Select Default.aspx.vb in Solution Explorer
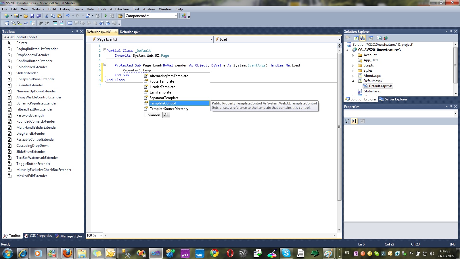Viewport: 460px width, 259px height. [380, 86]
